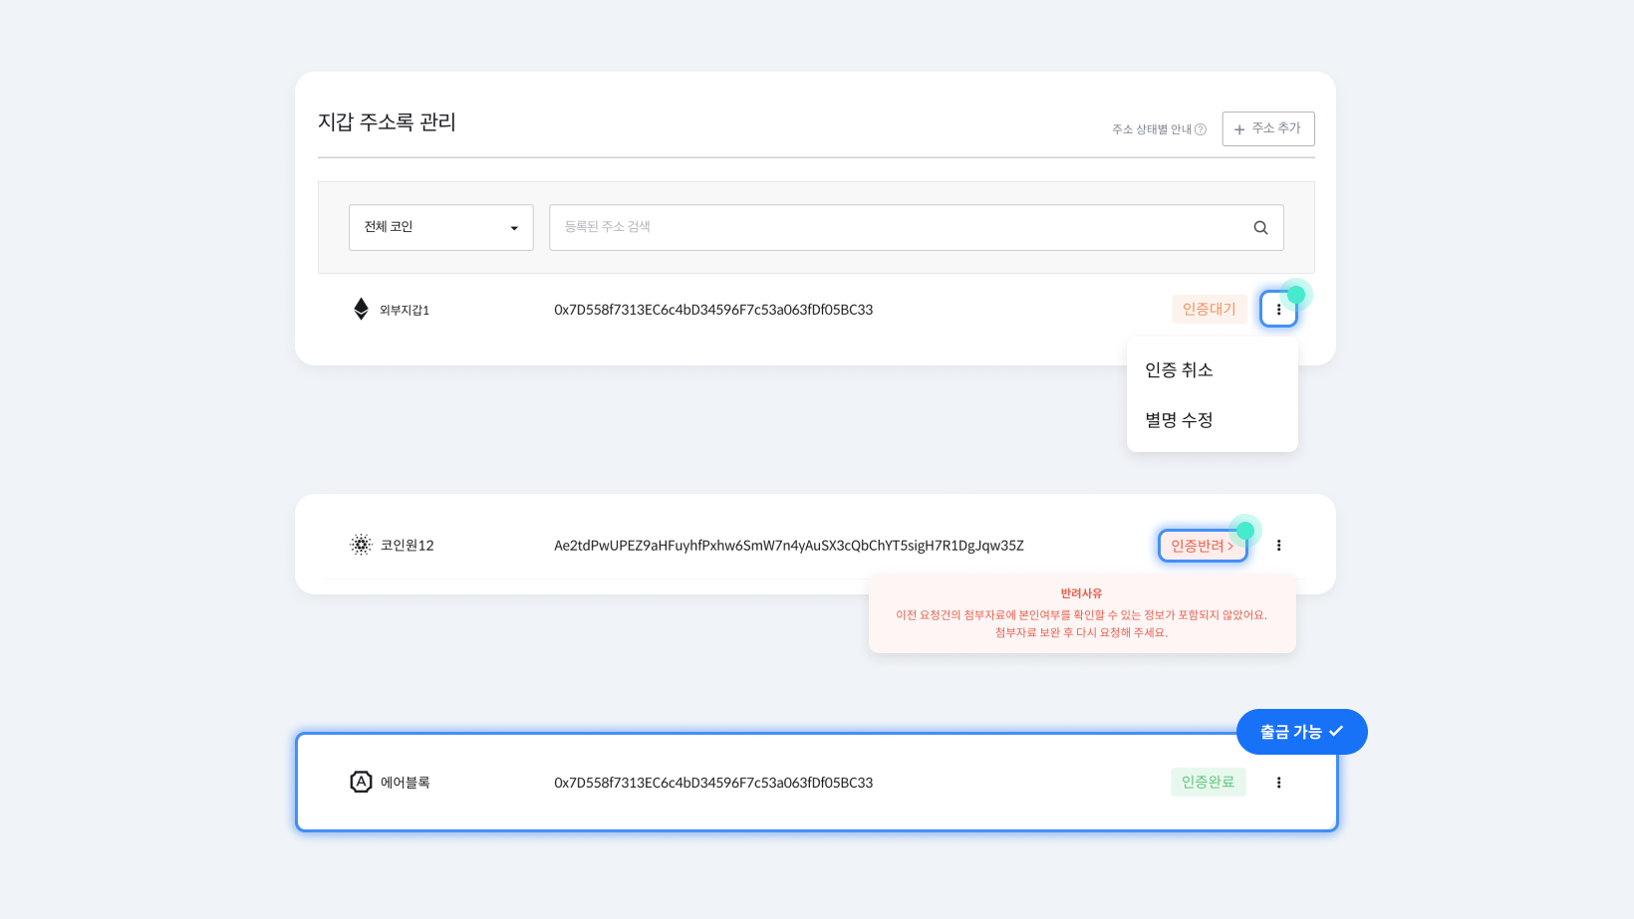Click the help icon beside 주소 상태별 안내

point(1201,129)
